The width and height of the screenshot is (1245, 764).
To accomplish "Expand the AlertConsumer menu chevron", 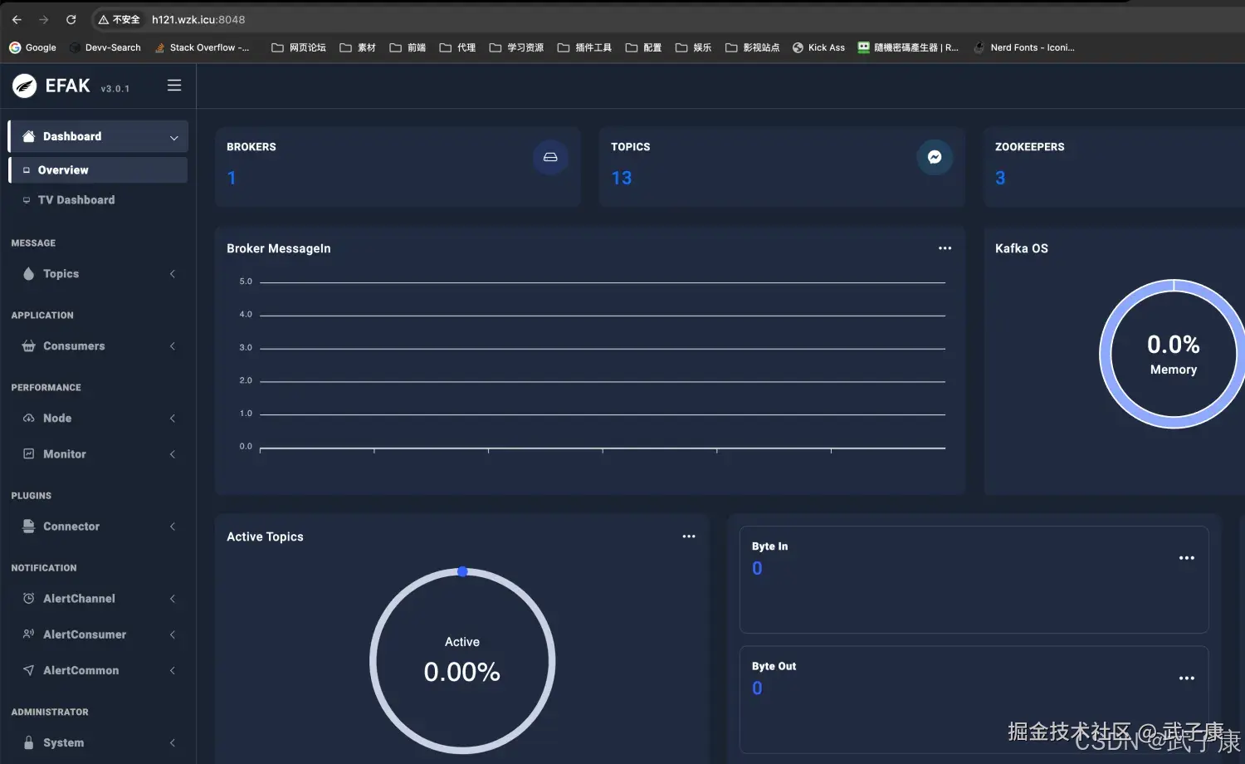I will tap(173, 634).
